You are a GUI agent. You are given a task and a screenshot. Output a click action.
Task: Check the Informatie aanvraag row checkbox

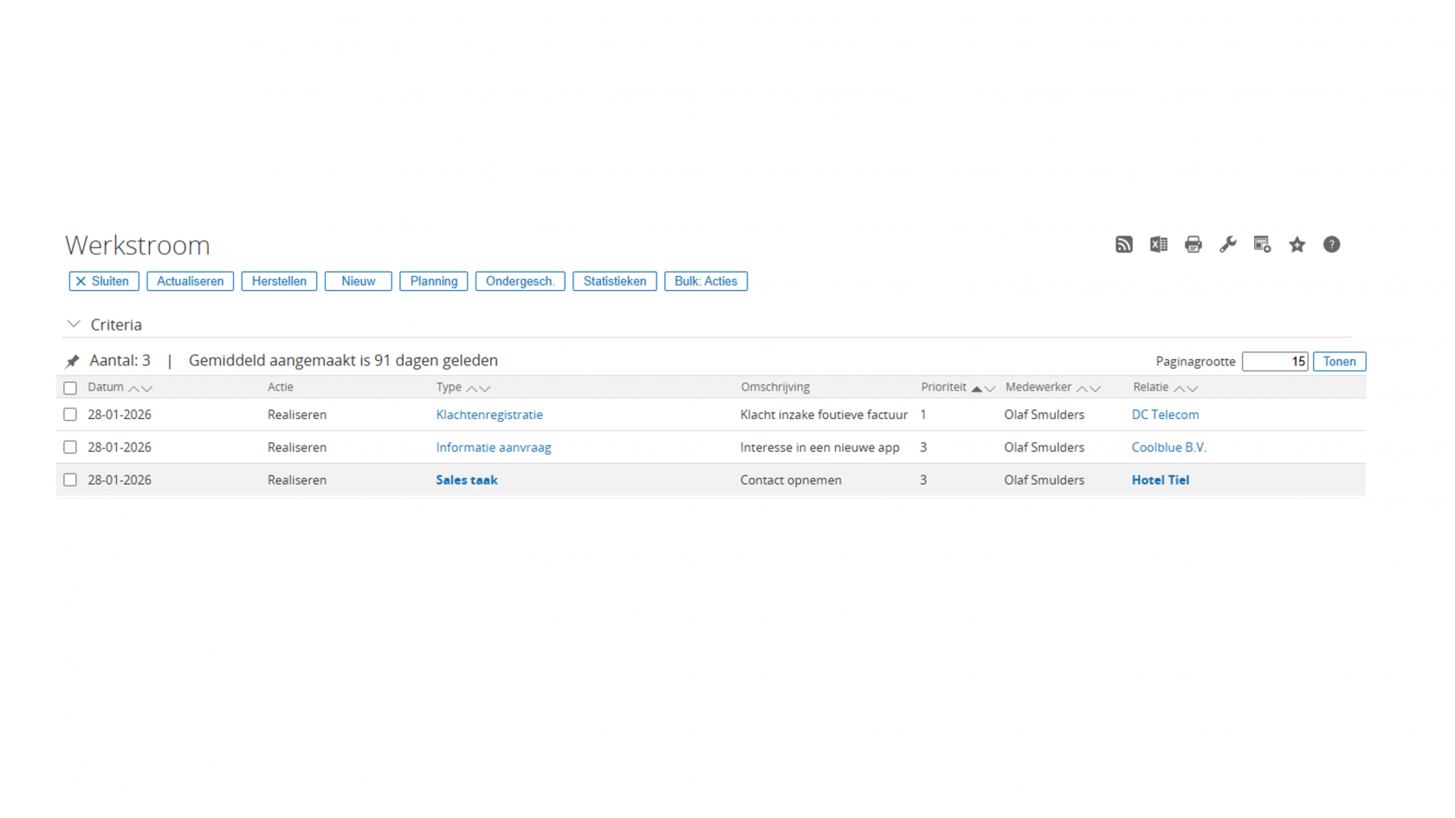70,448
